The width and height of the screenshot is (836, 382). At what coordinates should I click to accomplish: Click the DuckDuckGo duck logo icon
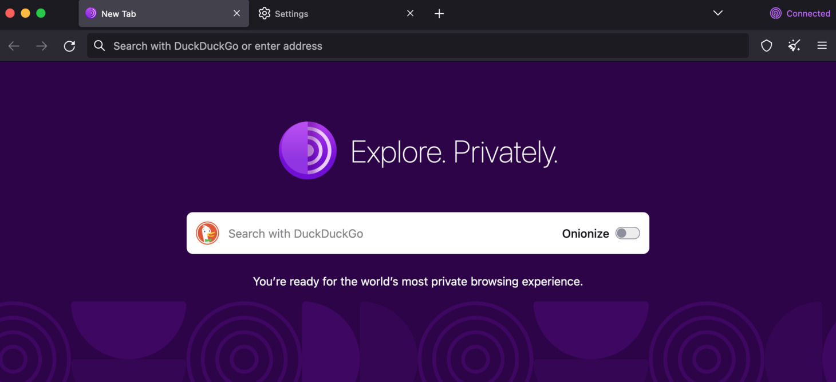[207, 233]
